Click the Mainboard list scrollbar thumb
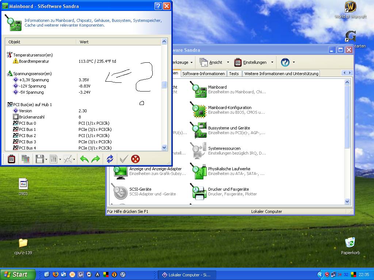 coord(164,85)
